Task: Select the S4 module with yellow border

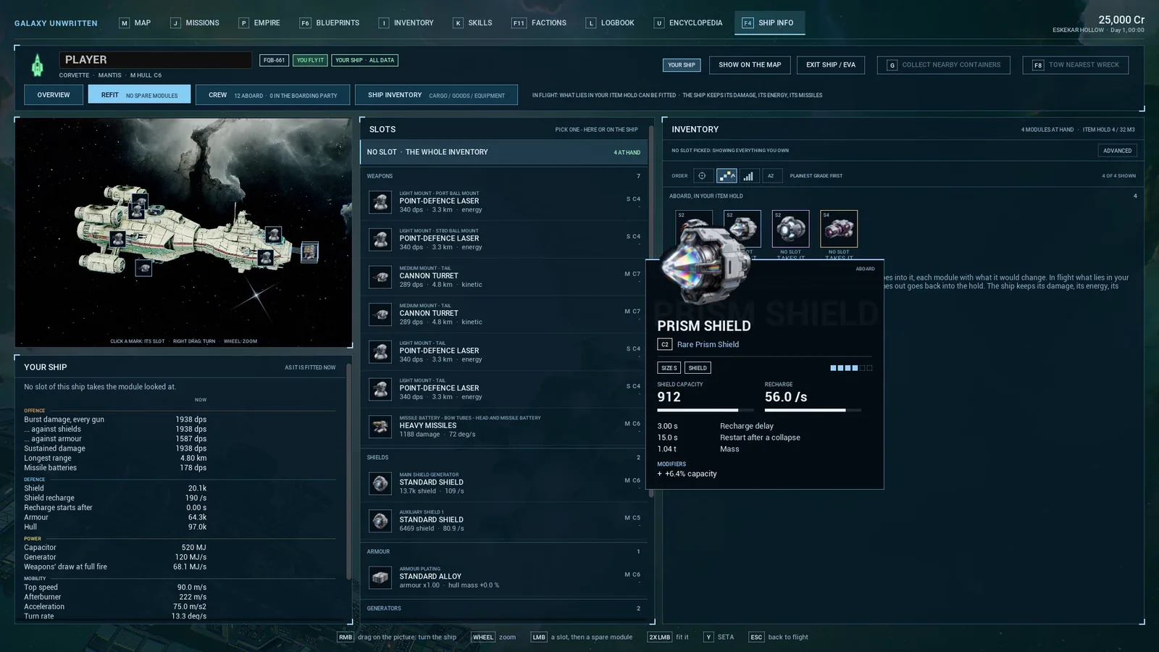Action: tap(839, 229)
